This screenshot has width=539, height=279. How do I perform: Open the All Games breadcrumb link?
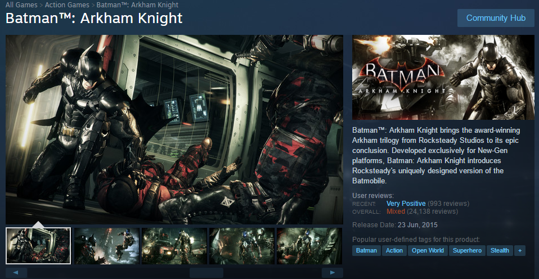pos(22,5)
